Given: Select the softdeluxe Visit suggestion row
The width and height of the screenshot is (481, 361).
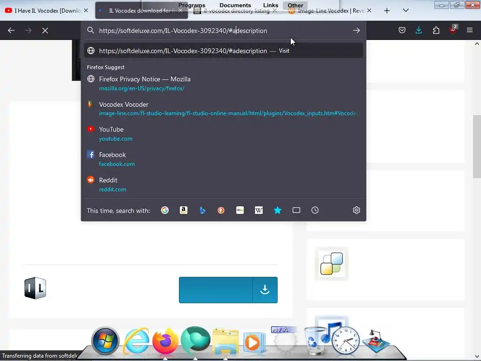Looking at the screenshot, I should 223,51.
